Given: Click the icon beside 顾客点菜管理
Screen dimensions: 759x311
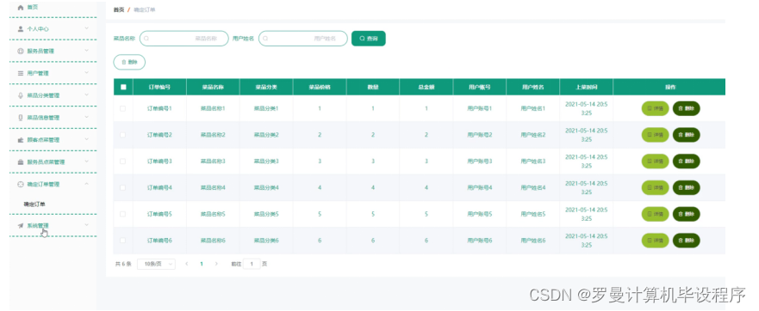Looking at the screenshot, I should [x=21, y=140].
